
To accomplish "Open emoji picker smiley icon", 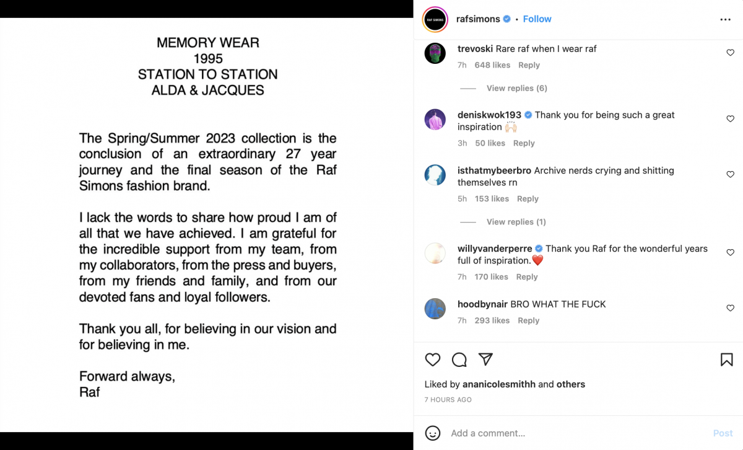I will (x=433, y=433).
